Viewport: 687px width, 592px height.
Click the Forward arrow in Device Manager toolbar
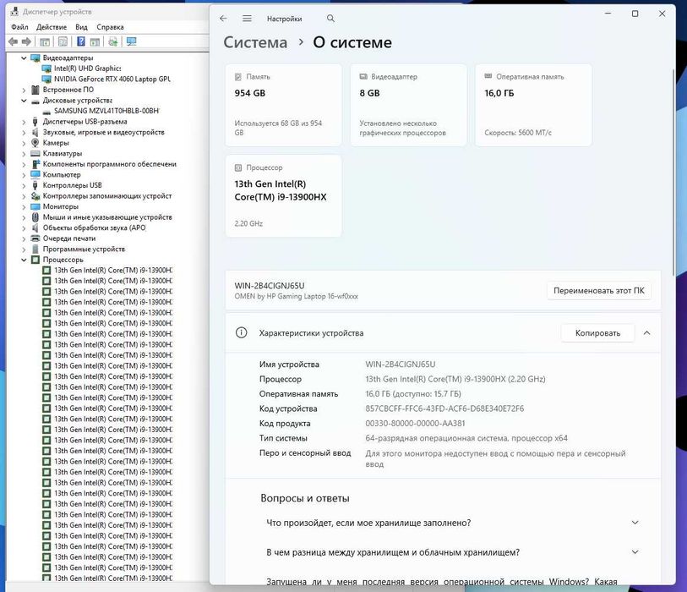26,41
